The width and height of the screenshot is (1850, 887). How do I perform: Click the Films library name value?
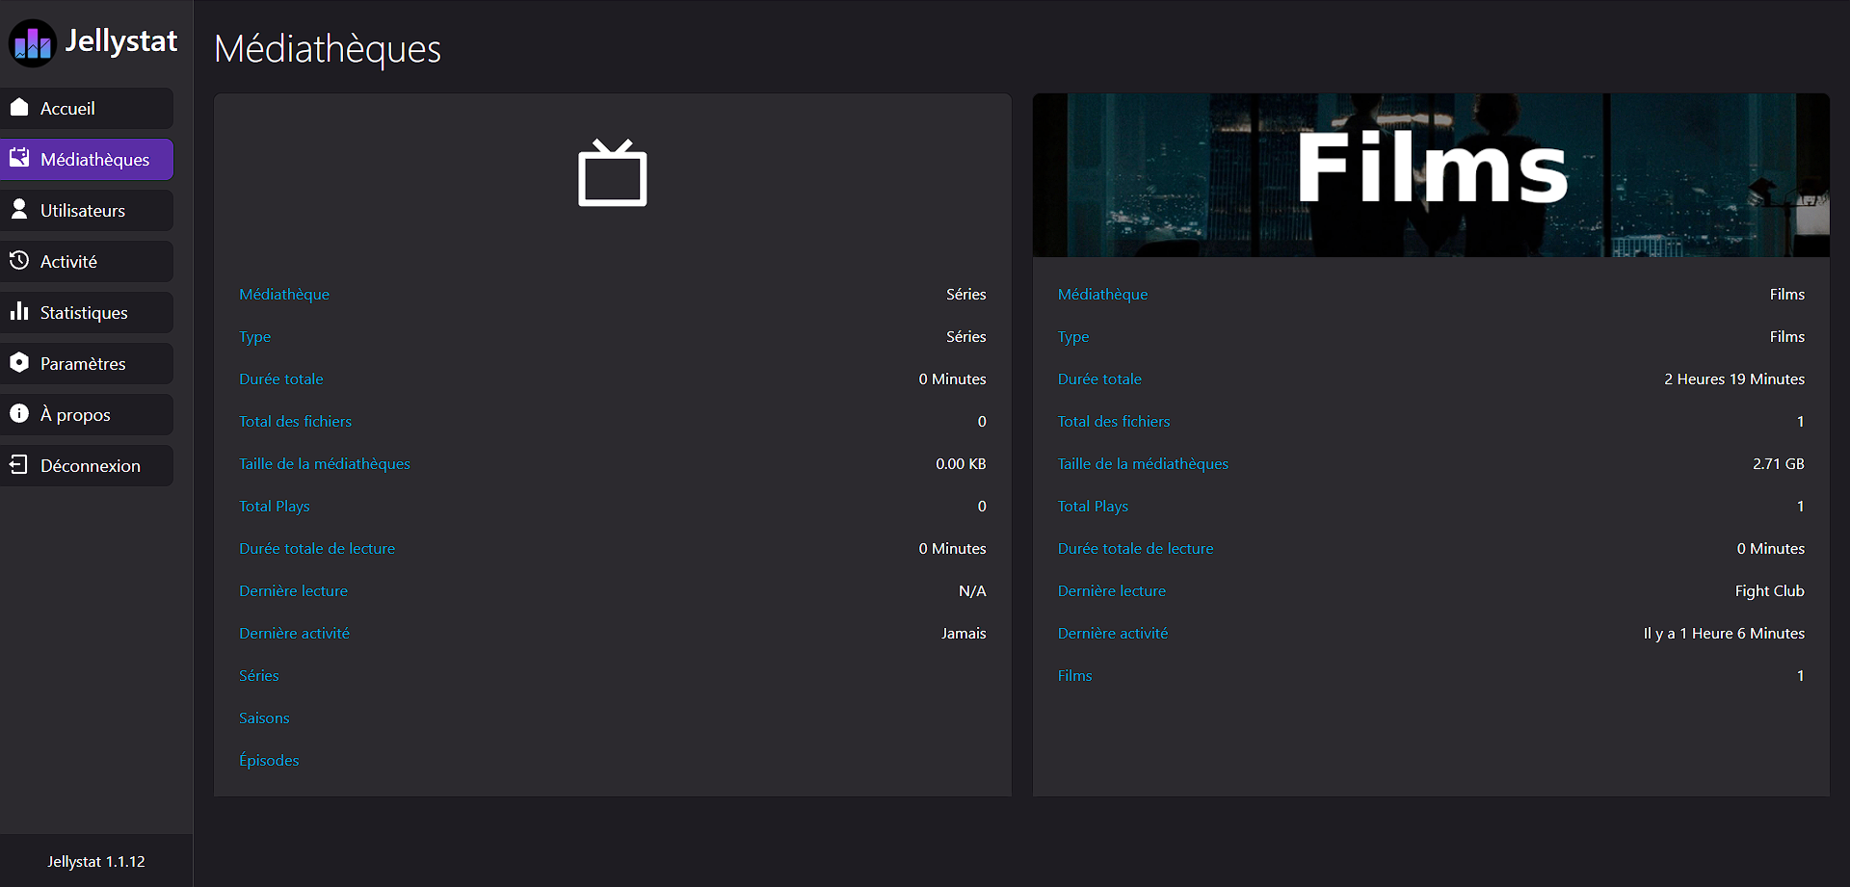coord(1786,294)
